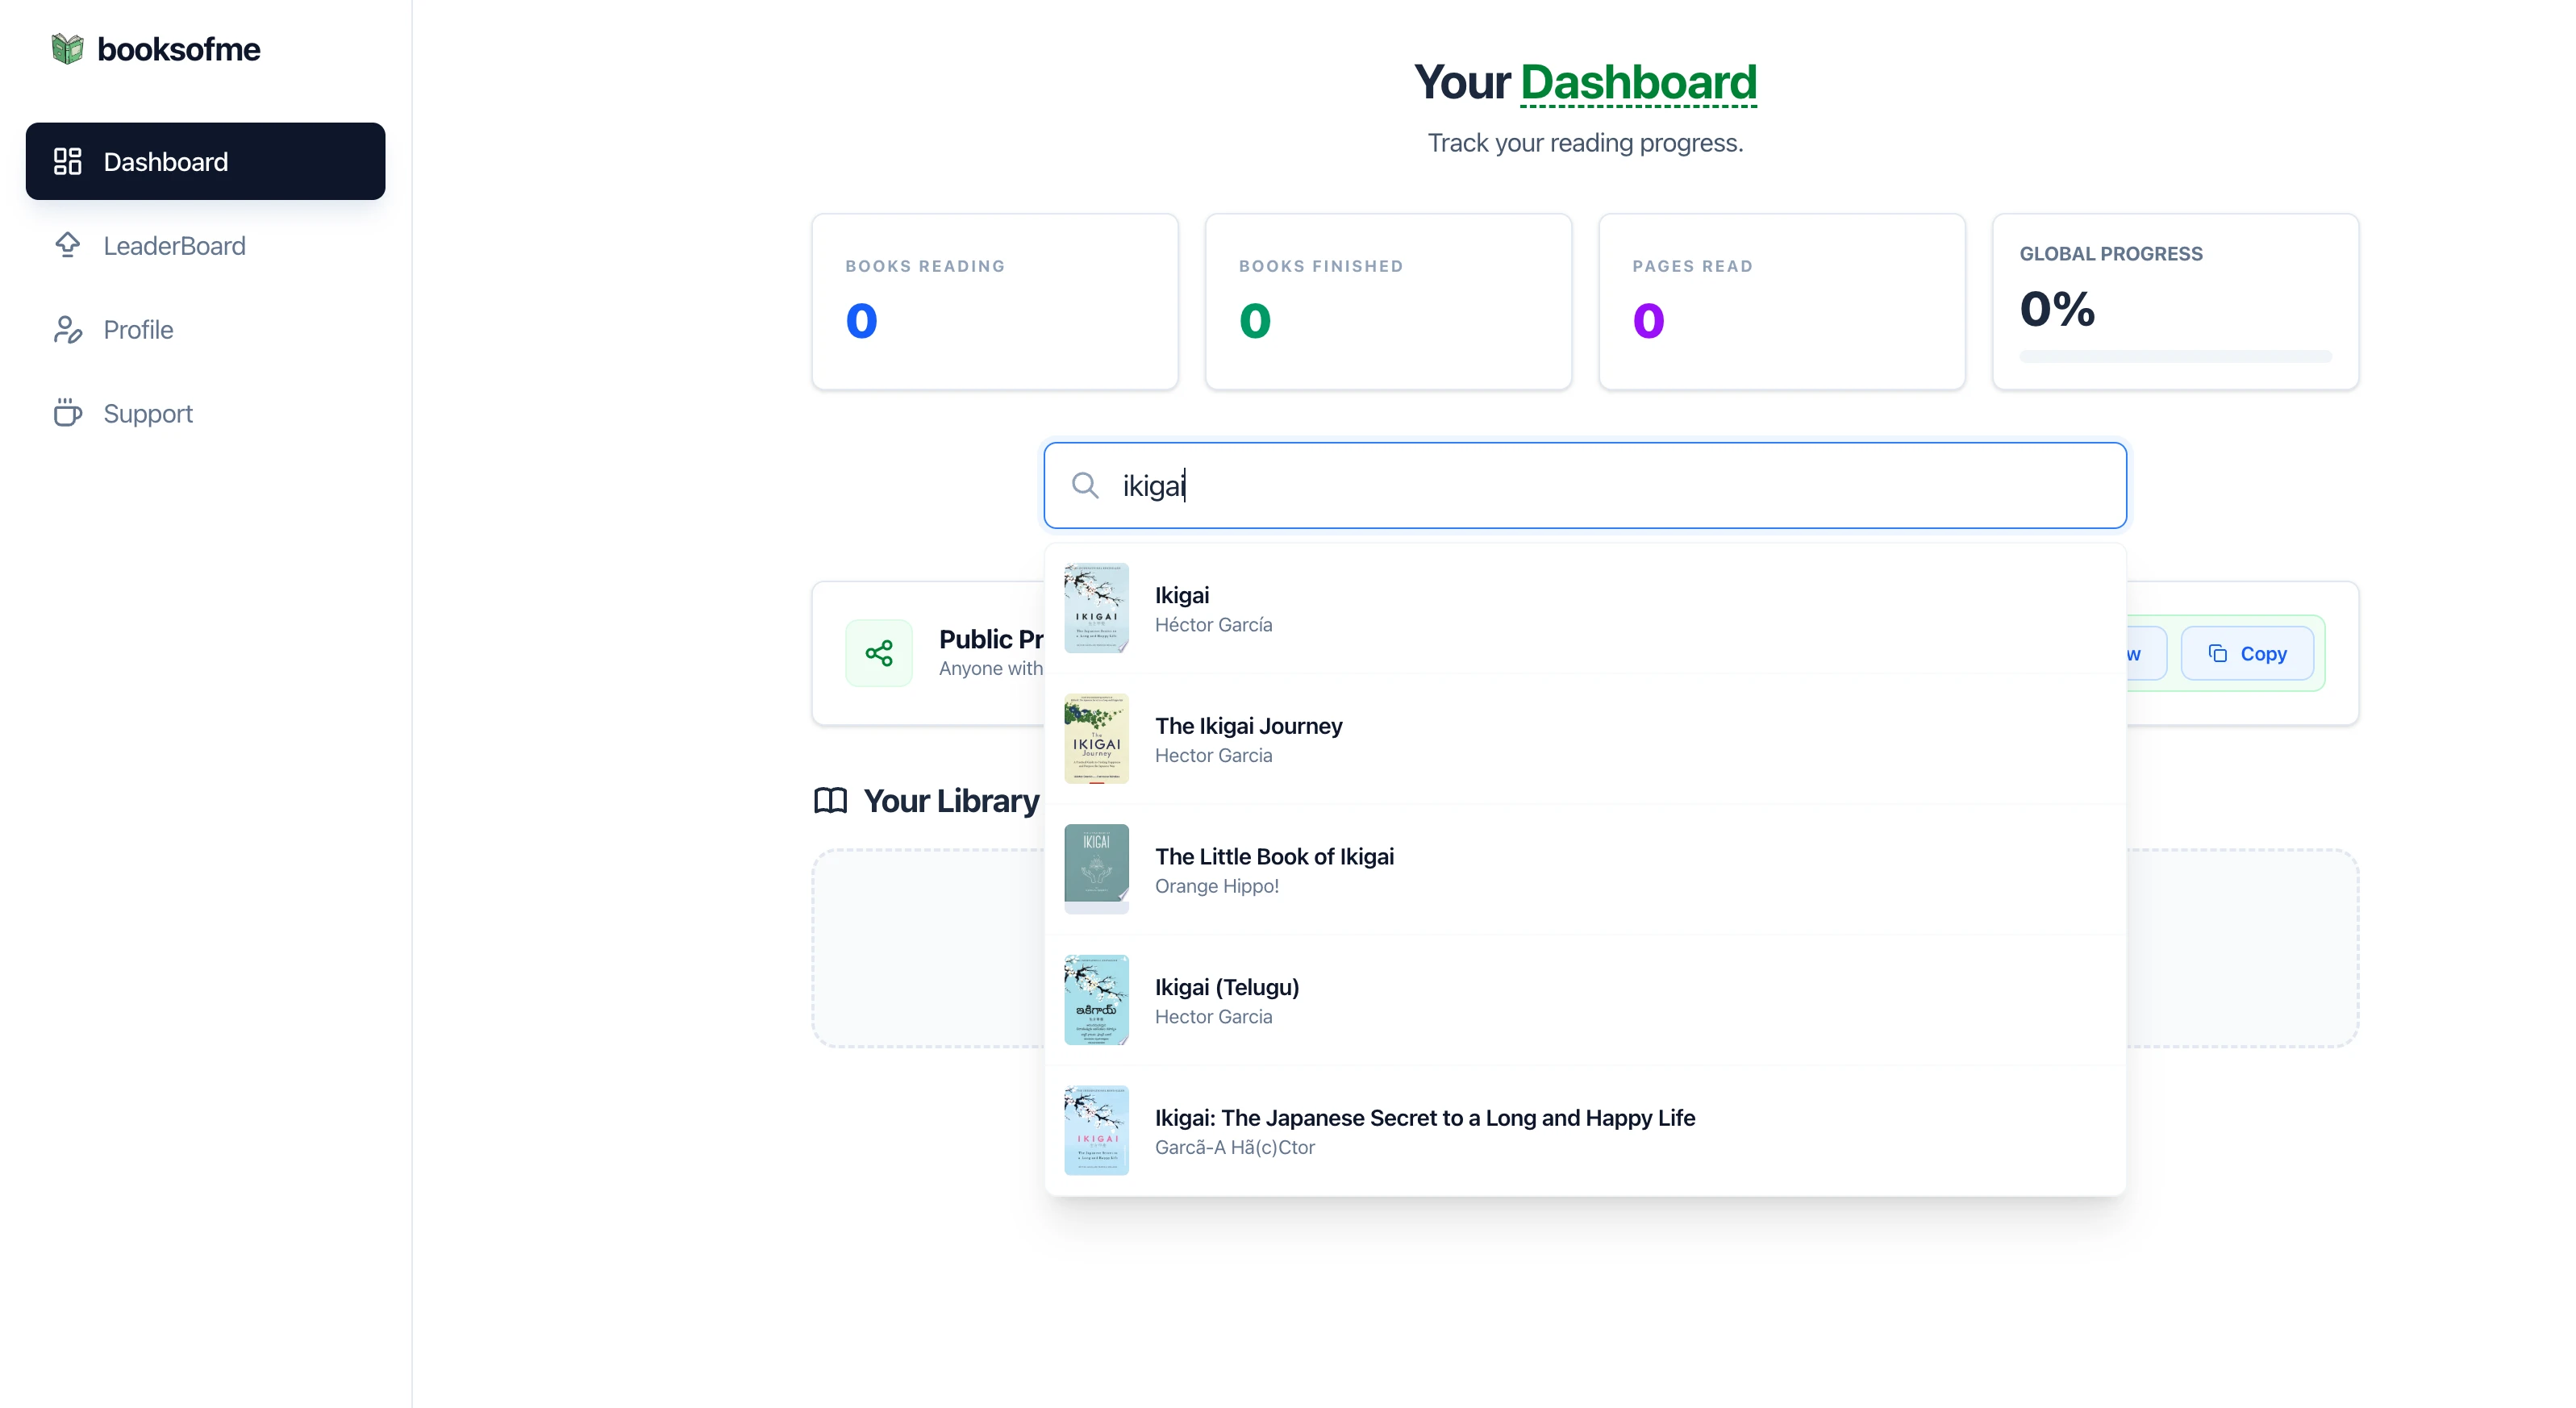Screen dimensions: 2576x1408
Task: Click the Dashboard grid icon in sidebar
Action: click(67, 161)
